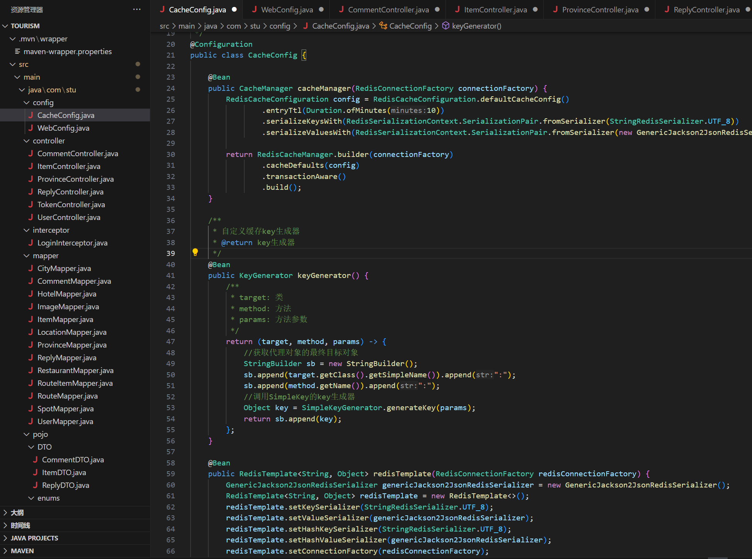Collapse the DTO folder
752x559 pixels.
[31, 447]
